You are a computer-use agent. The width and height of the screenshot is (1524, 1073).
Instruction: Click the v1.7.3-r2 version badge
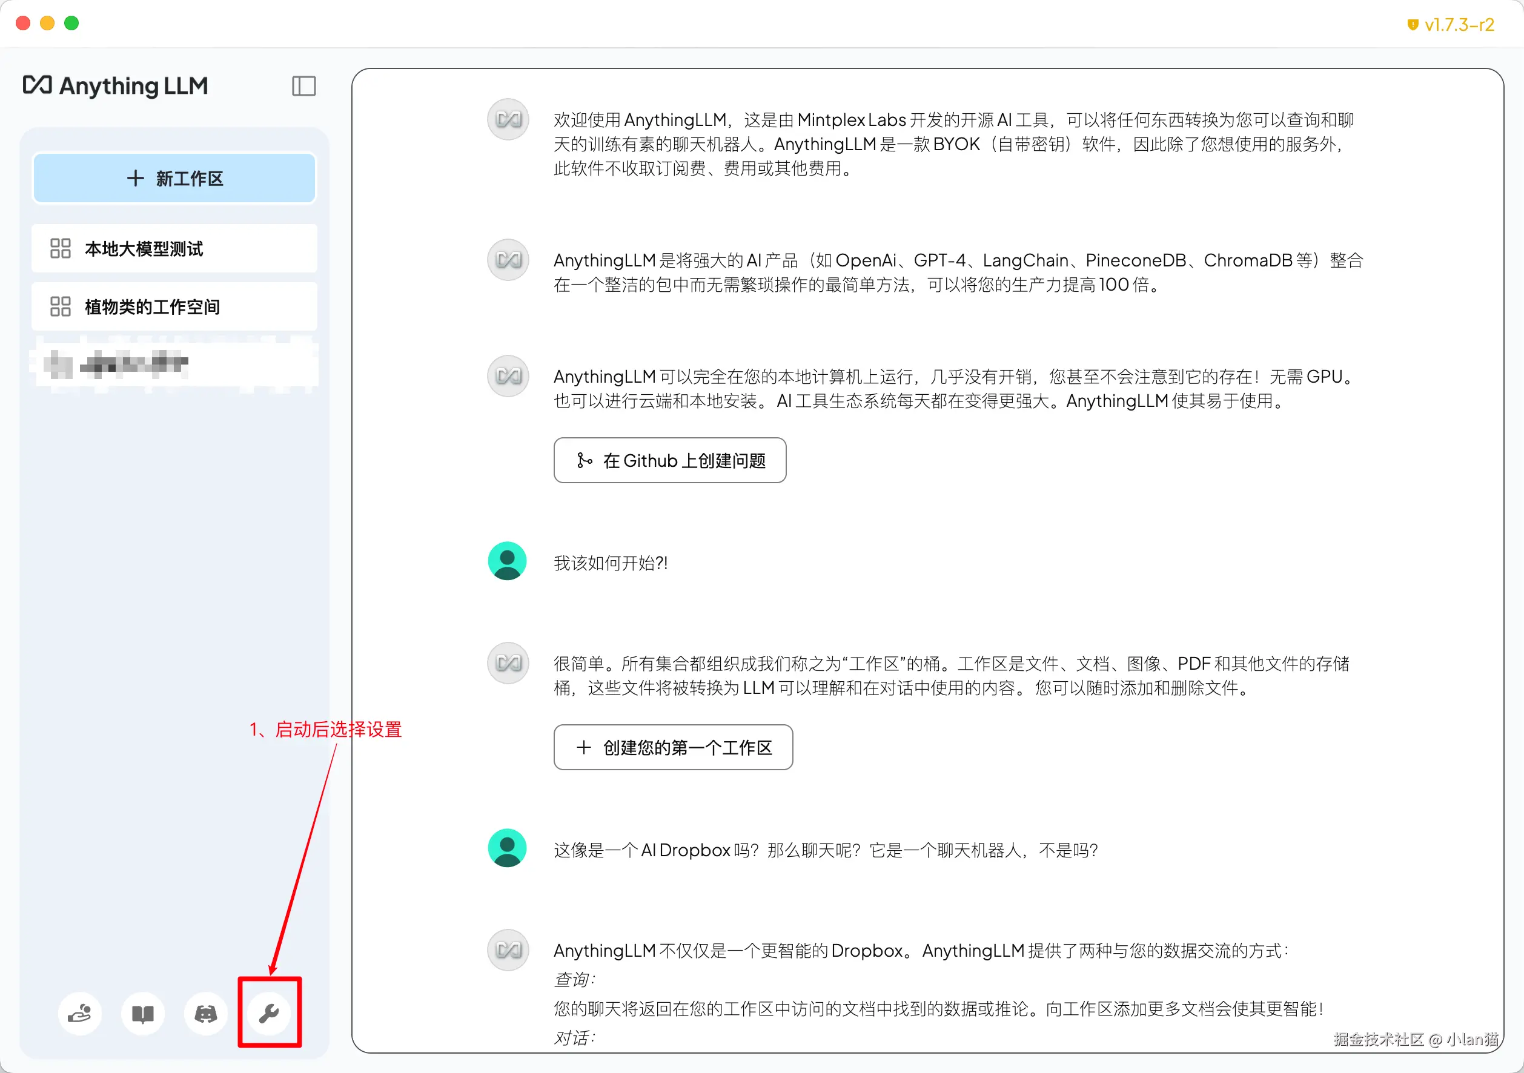[1451, 25]
